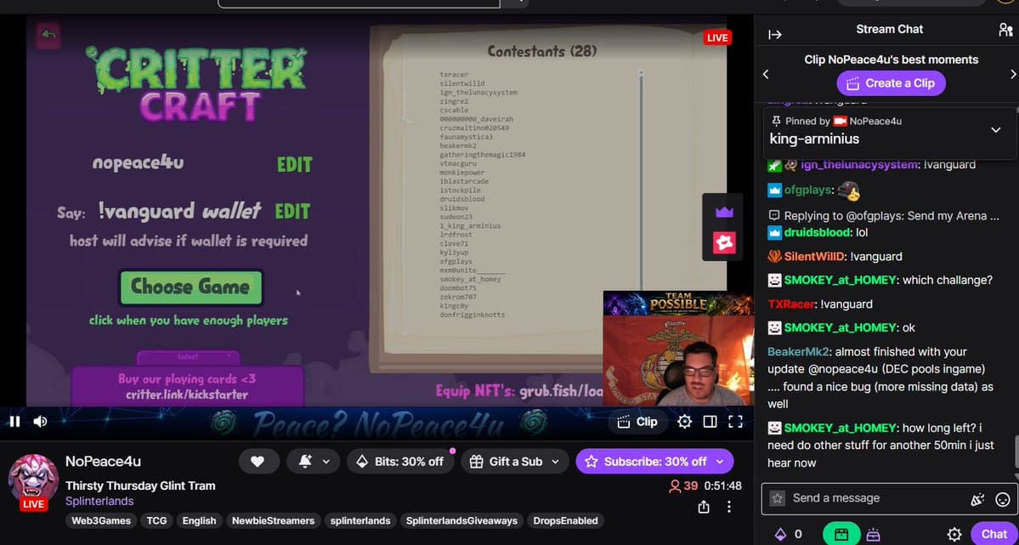Click Create a Clip button
The image size is (1019, 545).
tap(891, 83)
